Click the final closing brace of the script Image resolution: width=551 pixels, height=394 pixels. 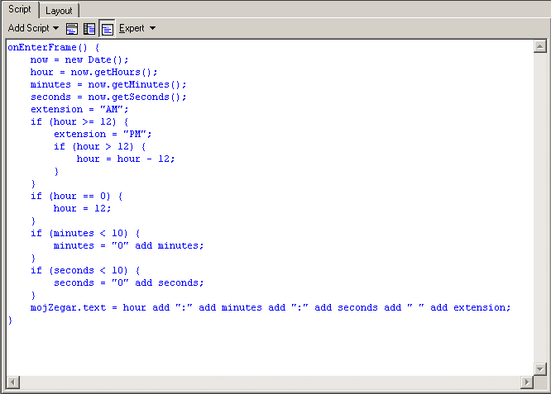click(10, 320)
